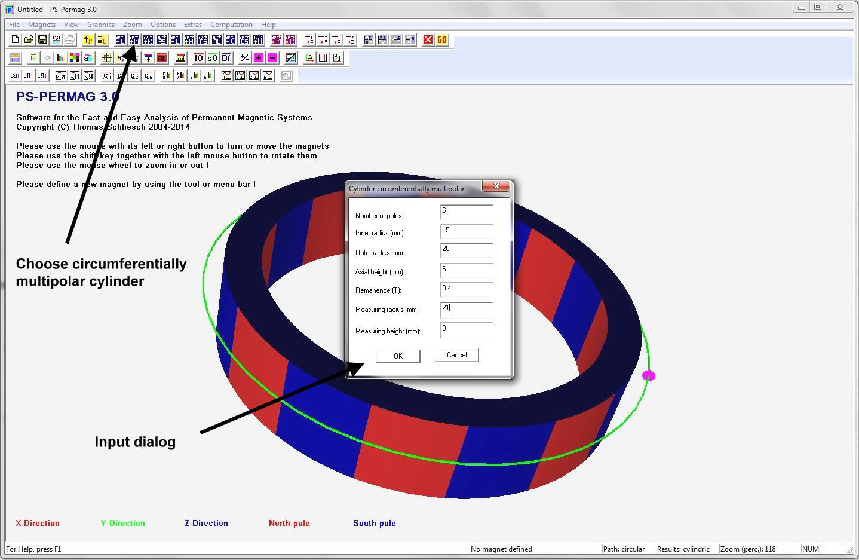Click the Outer radius input field
Screen dimensions: 859x560
(467, 250)
